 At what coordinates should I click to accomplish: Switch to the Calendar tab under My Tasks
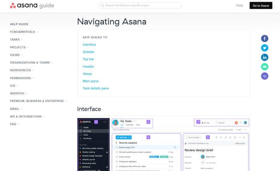[130, 125]
